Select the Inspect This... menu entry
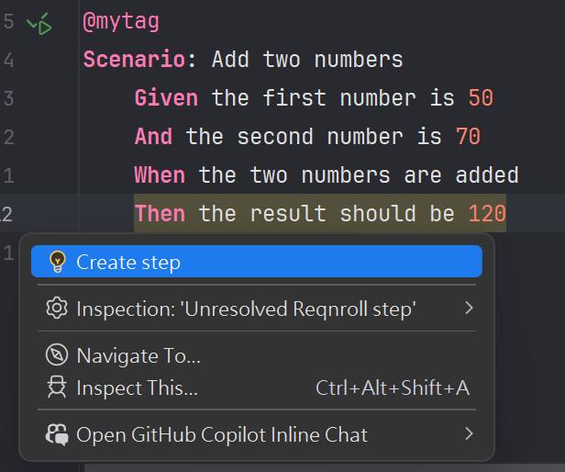This screenshot has height=472, width=565. click(x=137, y=388)
